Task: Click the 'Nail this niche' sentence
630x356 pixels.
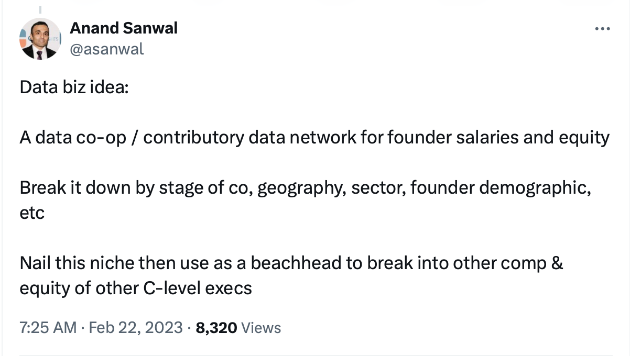Action: click(x=291, y=263)
